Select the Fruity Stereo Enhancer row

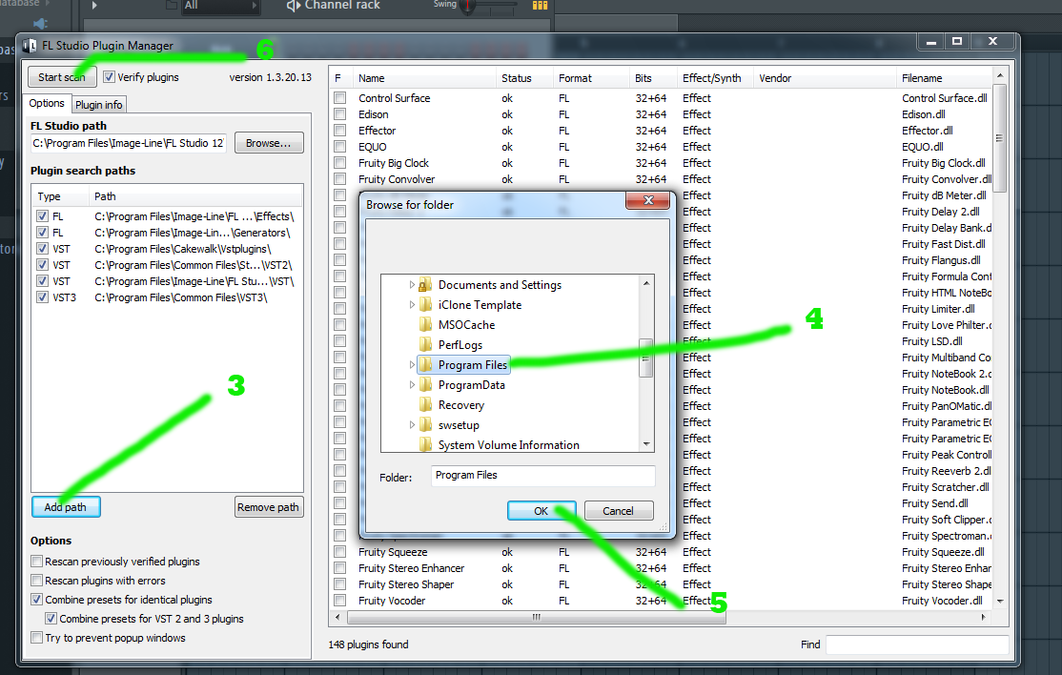tap(664, 568)
